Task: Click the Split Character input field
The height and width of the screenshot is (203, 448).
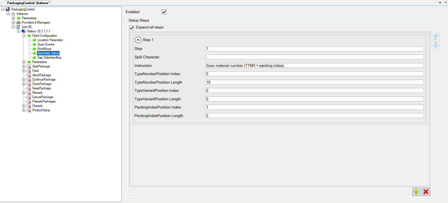Action: 314,57
